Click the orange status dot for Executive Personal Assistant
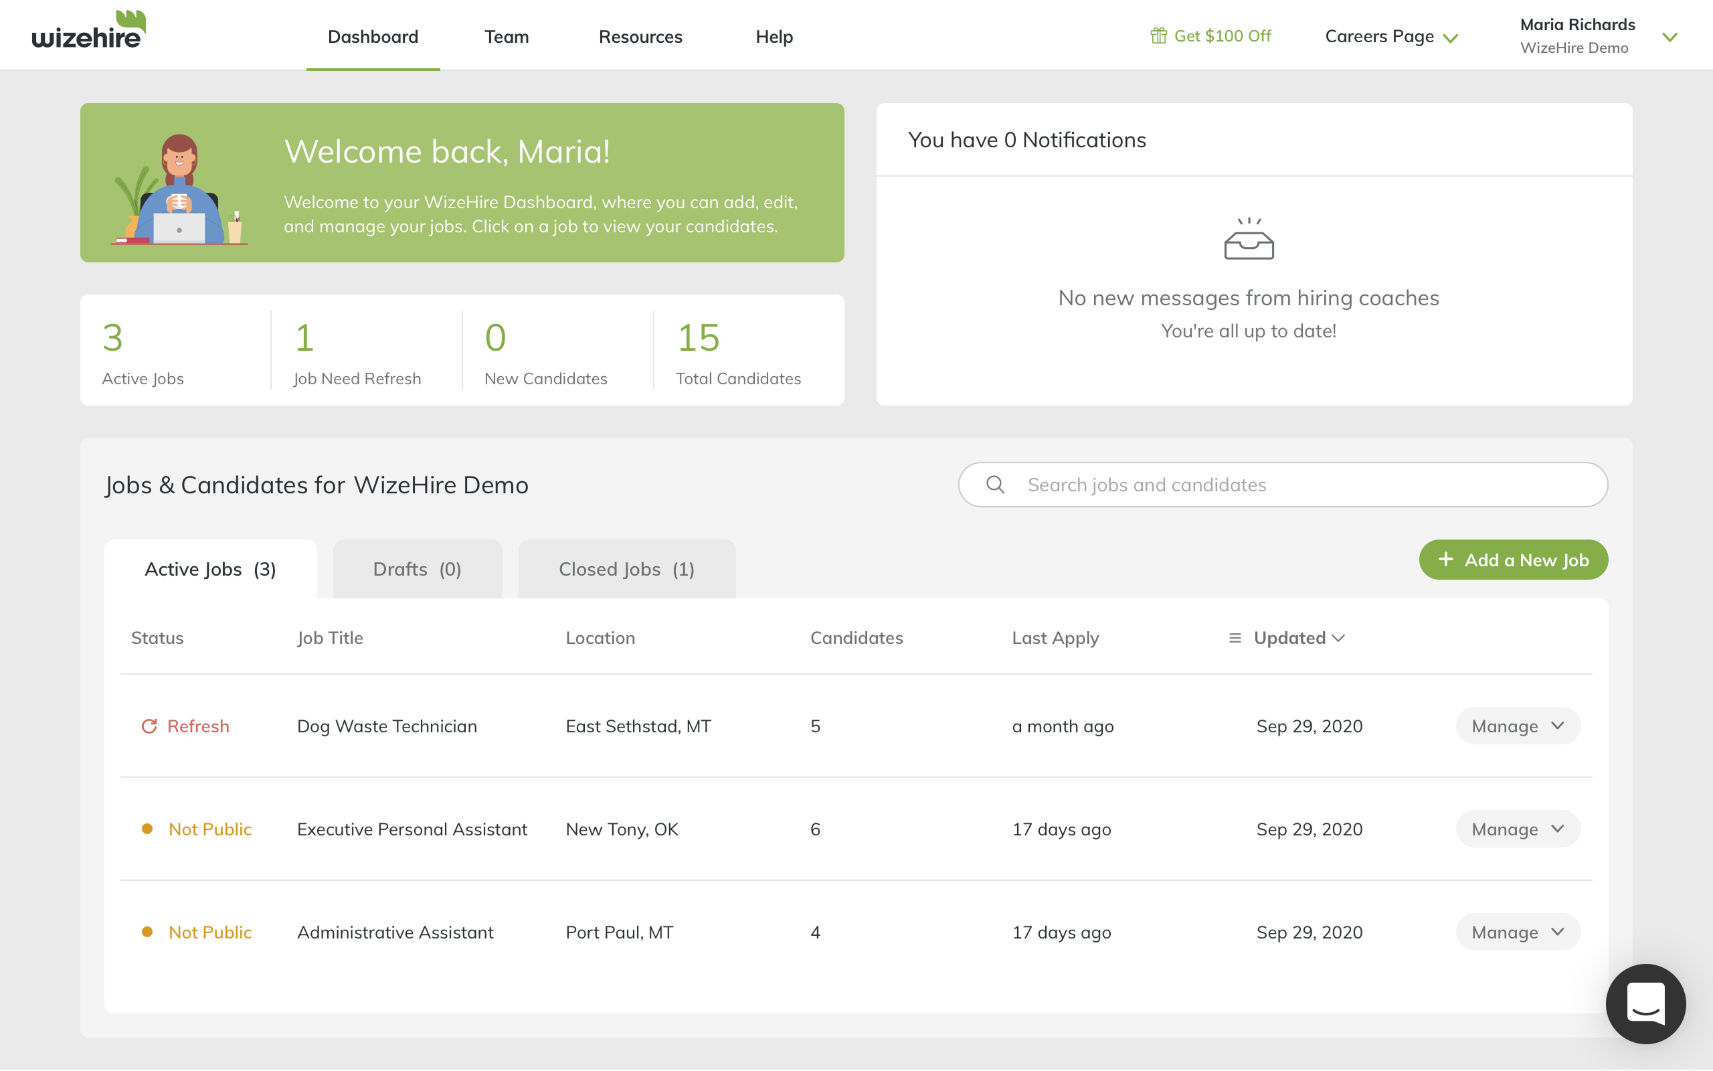Viewport: 1713px width, 1071px height. point(147,829)
